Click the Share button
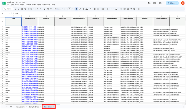The width and height of the screenshot is (186, 109). coord(171,3)
